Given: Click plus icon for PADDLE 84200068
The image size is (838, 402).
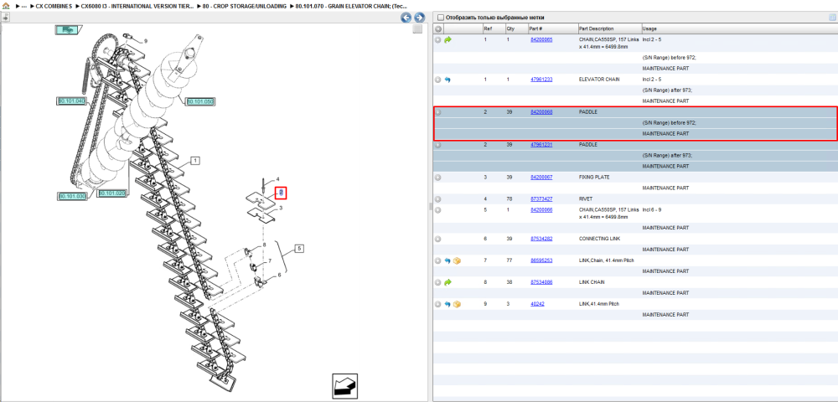Looking at the screenshot, I should tap(438, 112).
